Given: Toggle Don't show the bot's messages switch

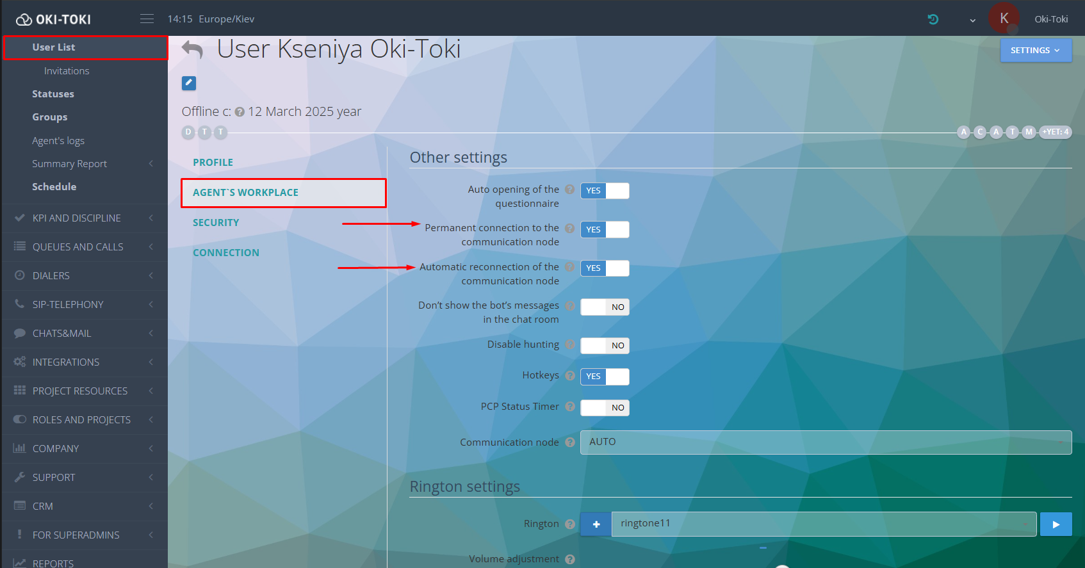Looking at the screenshot, I should coord(605,307).
